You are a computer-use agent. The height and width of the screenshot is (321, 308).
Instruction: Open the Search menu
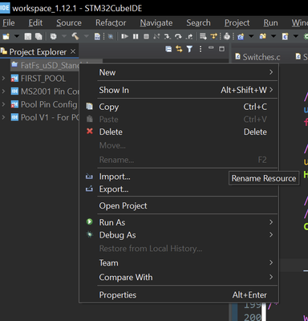coord(198,22)
